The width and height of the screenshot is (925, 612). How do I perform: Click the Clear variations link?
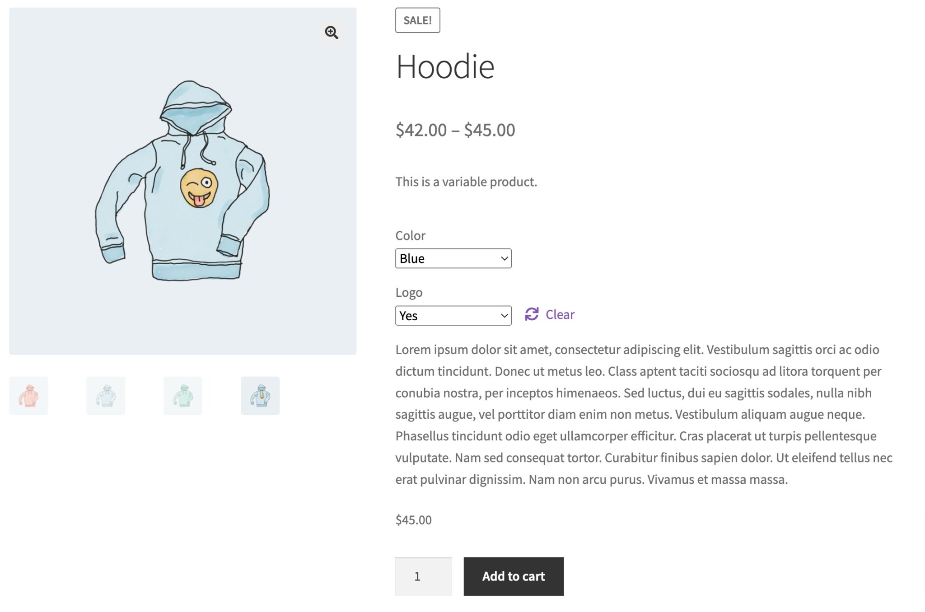pyautogui.click(x=560, y=314)
